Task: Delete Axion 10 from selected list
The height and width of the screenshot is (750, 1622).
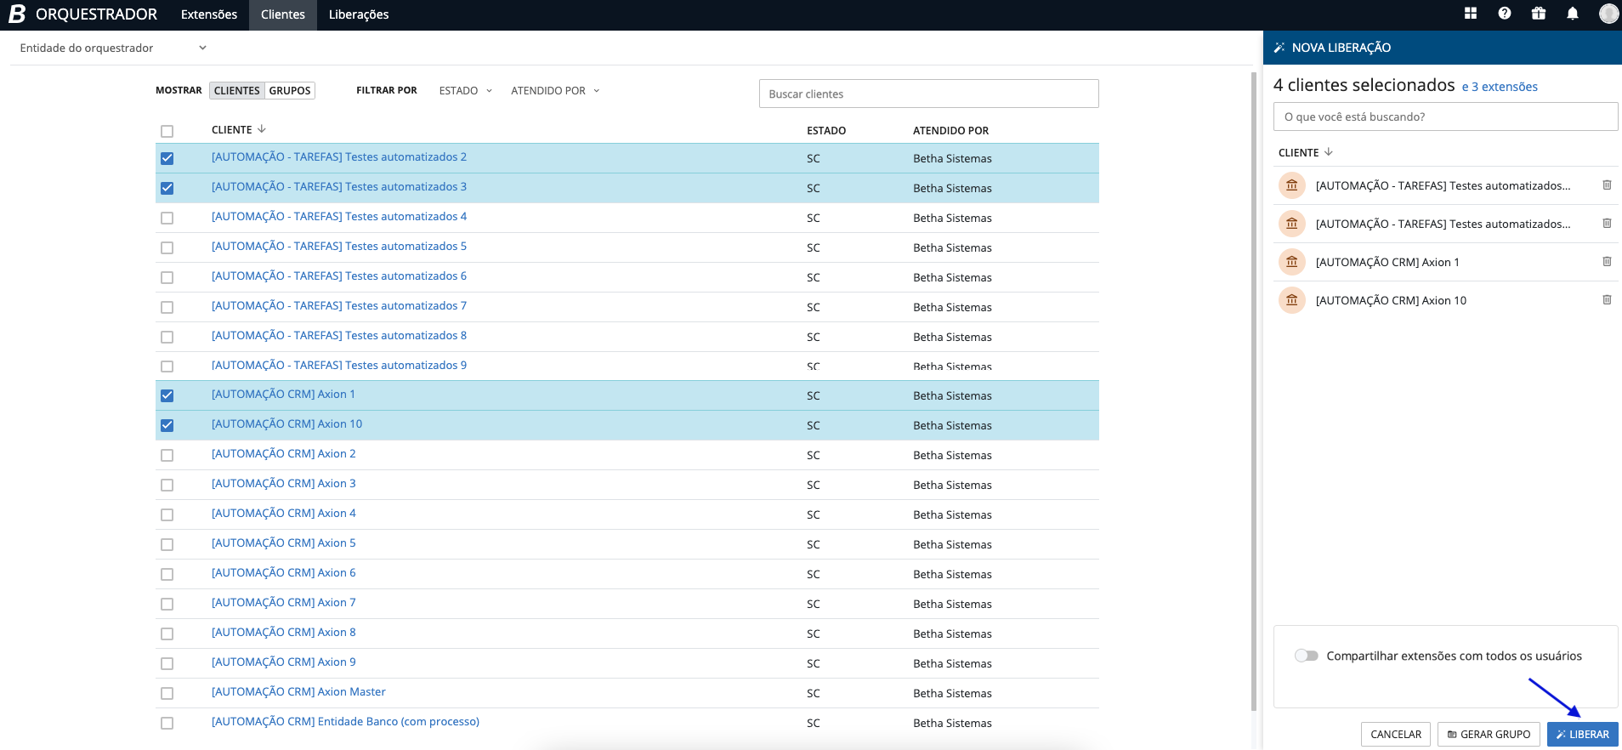Action: click(x=1607, y=300)
